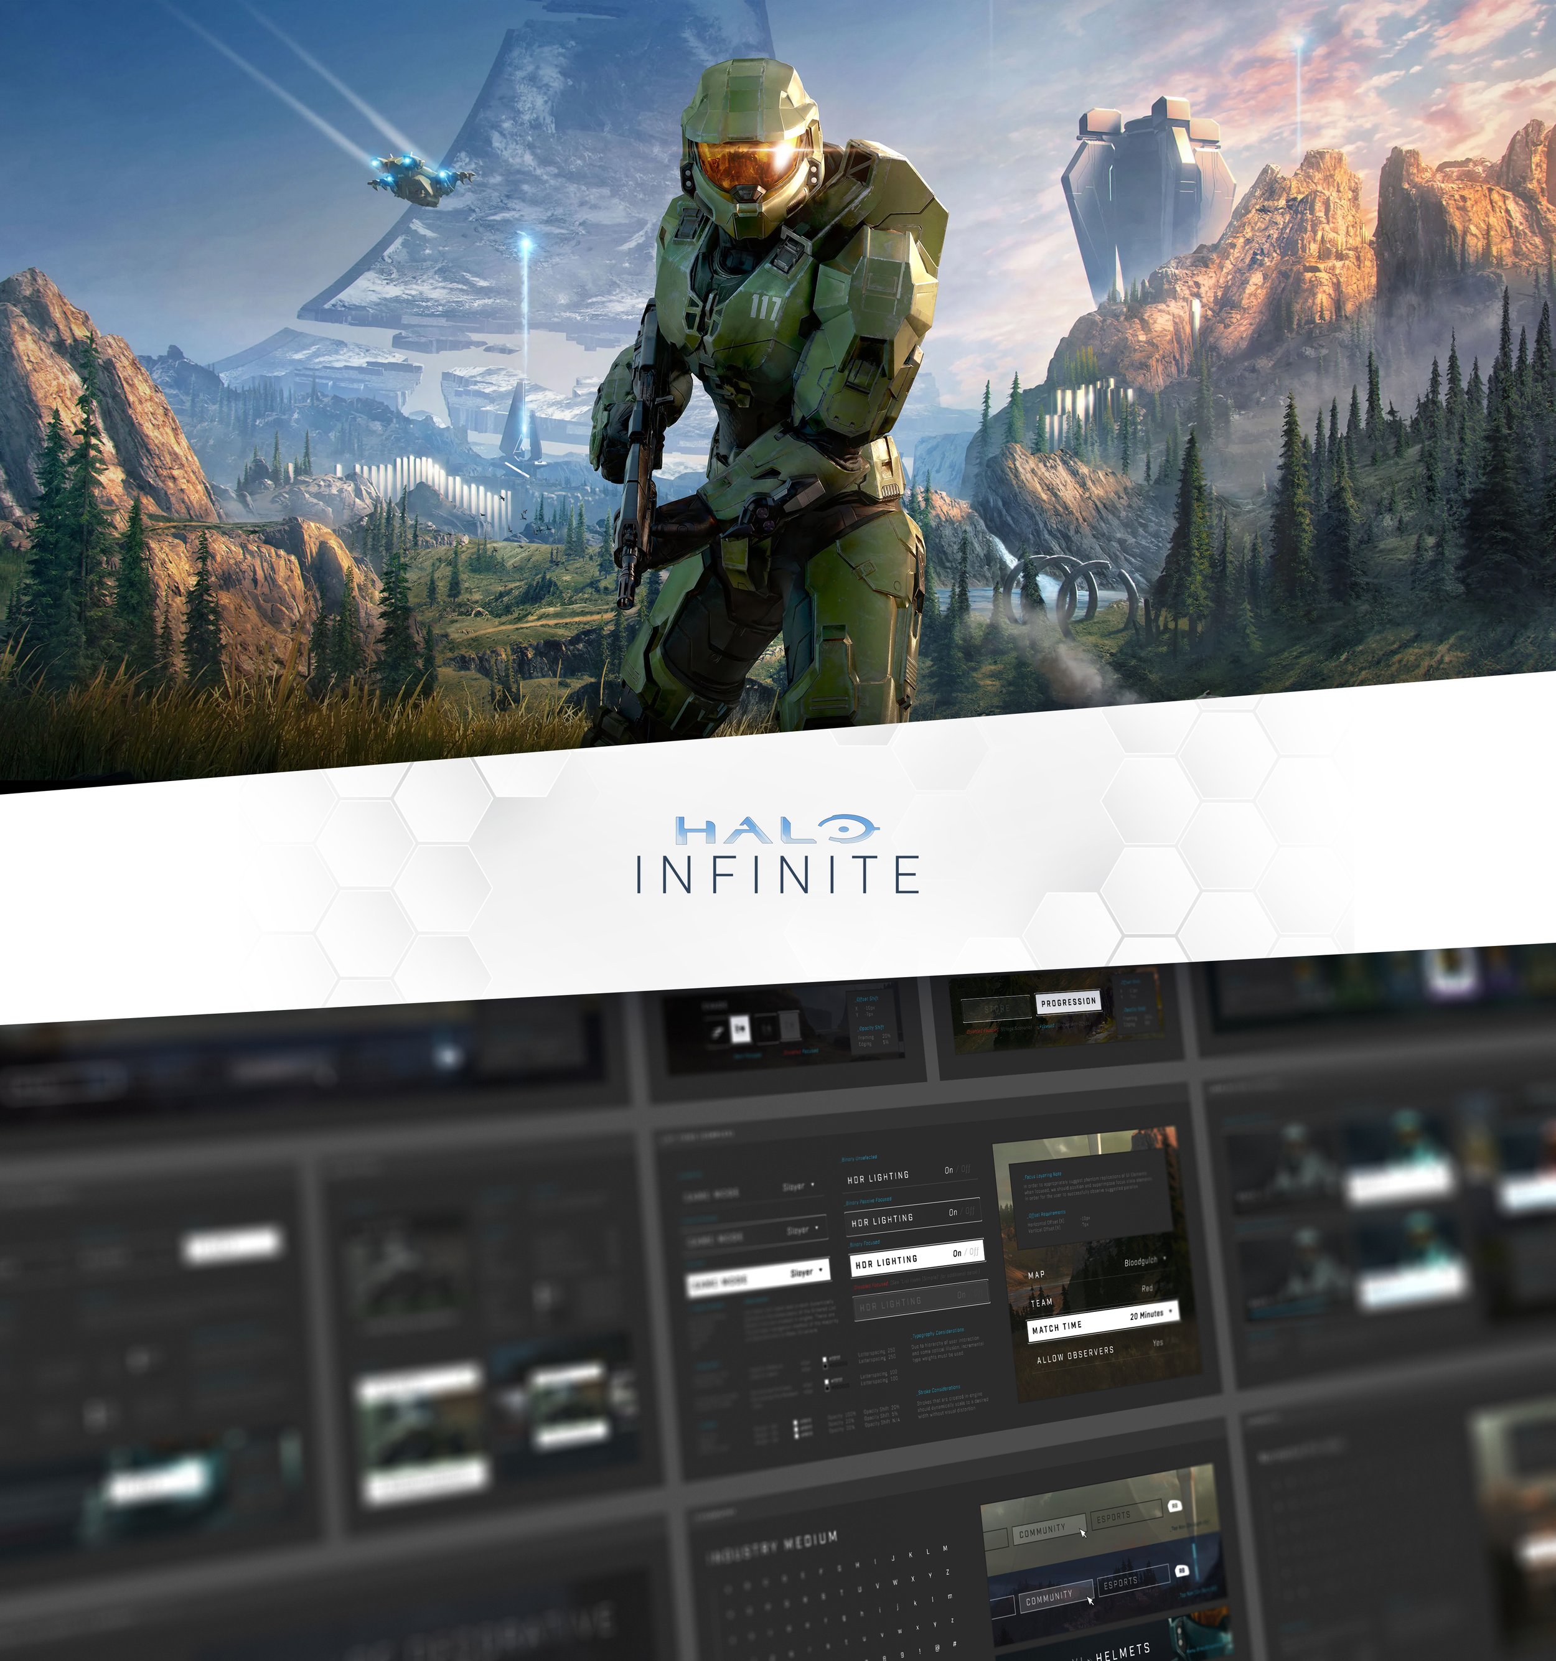Click the unfocused weapon icon tile

[716, 1032]
